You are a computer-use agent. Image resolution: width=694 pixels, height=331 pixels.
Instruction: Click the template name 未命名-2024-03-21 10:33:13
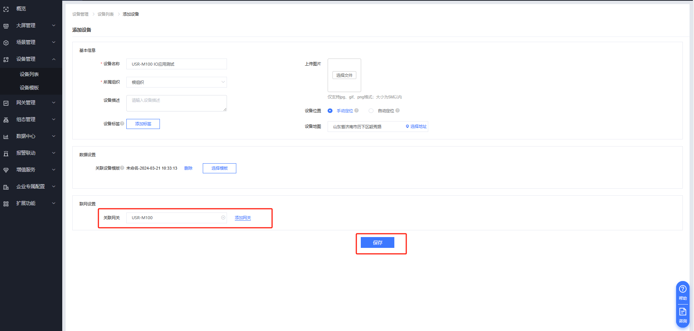pos(152,168)
